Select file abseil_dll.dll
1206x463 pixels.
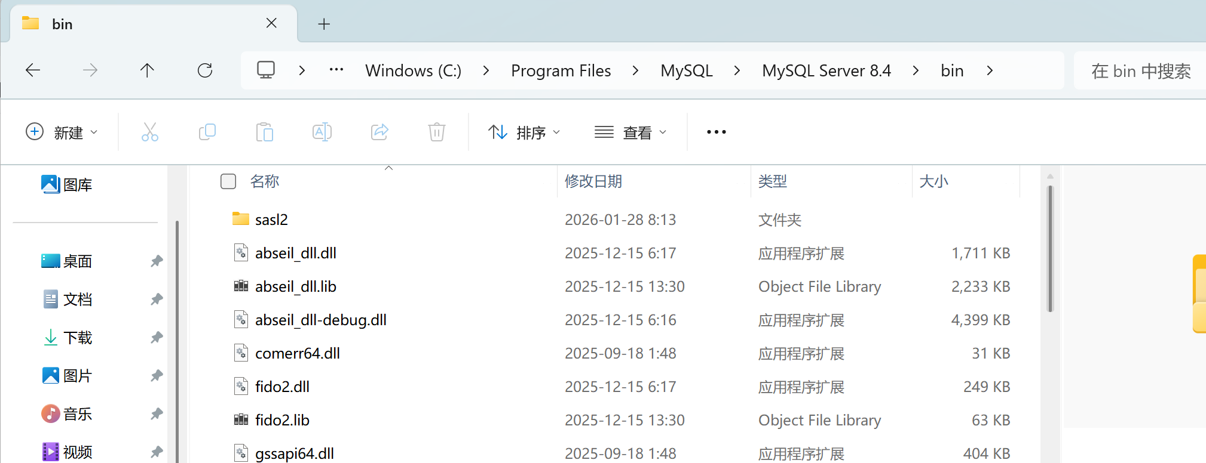click(296, 253)
